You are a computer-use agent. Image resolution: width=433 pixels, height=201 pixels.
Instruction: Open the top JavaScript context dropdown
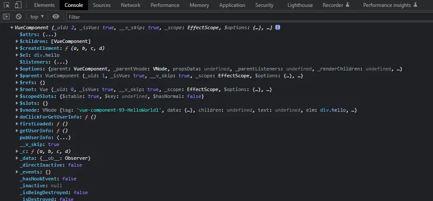(37, 17)
